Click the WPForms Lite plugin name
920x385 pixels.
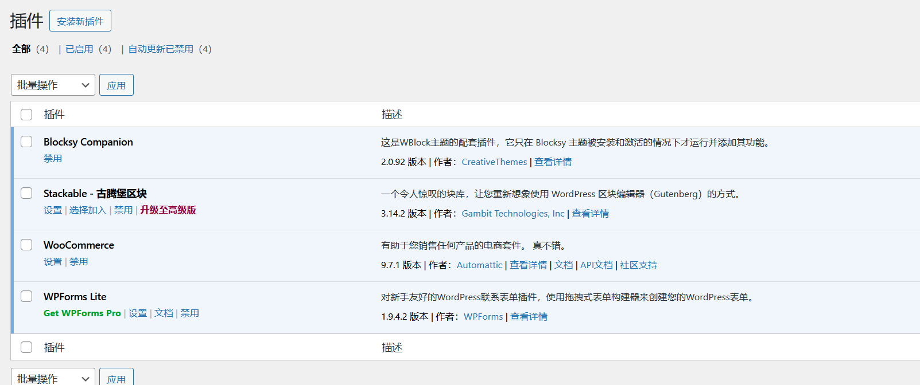pos(75,297)
